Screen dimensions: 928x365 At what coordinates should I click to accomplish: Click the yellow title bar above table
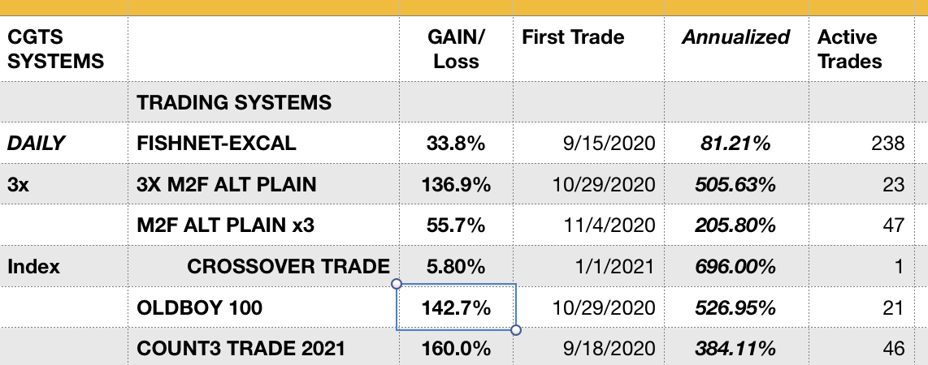click(x=464, y=8)
